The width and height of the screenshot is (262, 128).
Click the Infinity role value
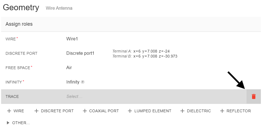[x=73, y=82]
